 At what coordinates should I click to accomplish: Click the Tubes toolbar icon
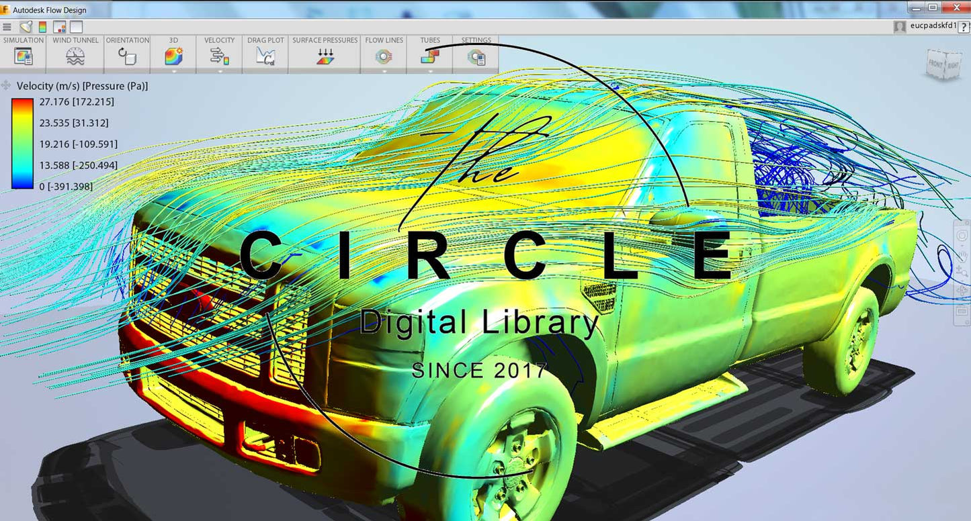coord(429,56)
